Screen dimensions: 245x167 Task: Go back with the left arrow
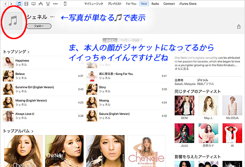pos(6,4)
